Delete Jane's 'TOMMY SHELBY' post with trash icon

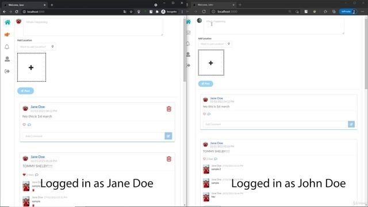(168, 159)
